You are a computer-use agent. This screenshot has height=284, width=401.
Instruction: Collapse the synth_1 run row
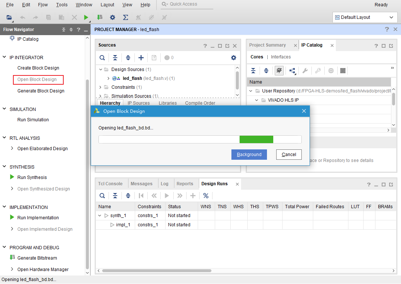[x=100, y=216]
